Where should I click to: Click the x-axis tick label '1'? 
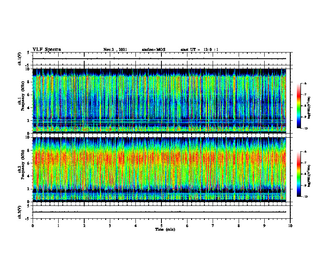(x=58, y=226)
